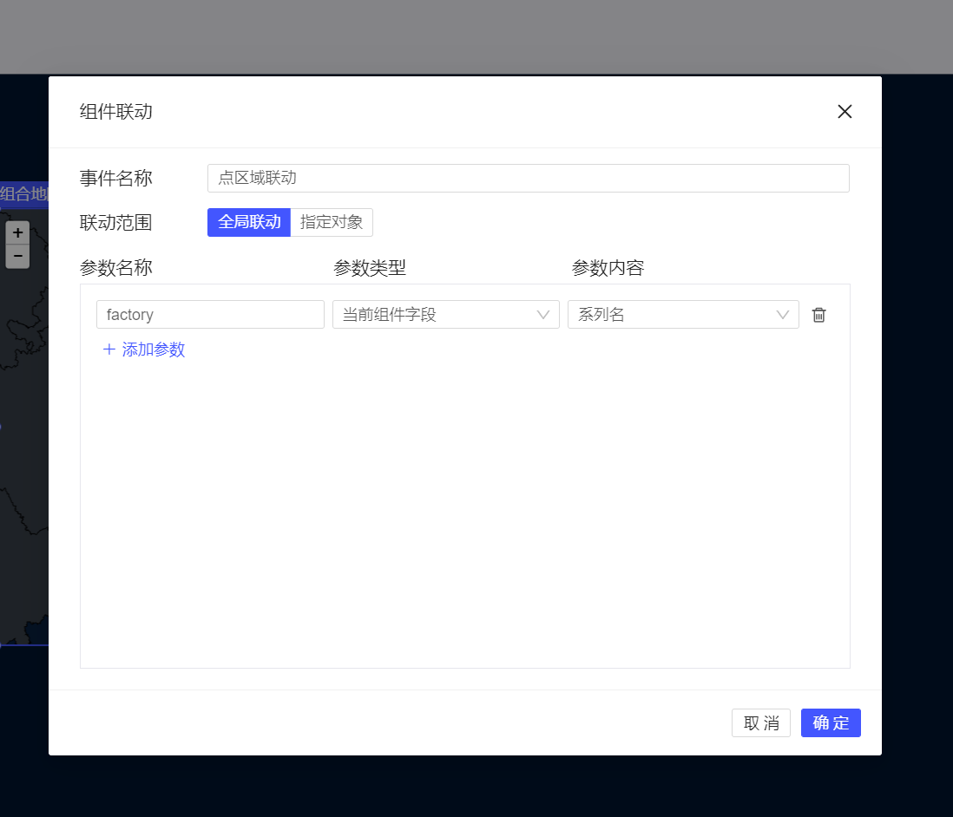Click the 参数内容 column label
The width and height of the screenshot is (953, 817).
608,268
